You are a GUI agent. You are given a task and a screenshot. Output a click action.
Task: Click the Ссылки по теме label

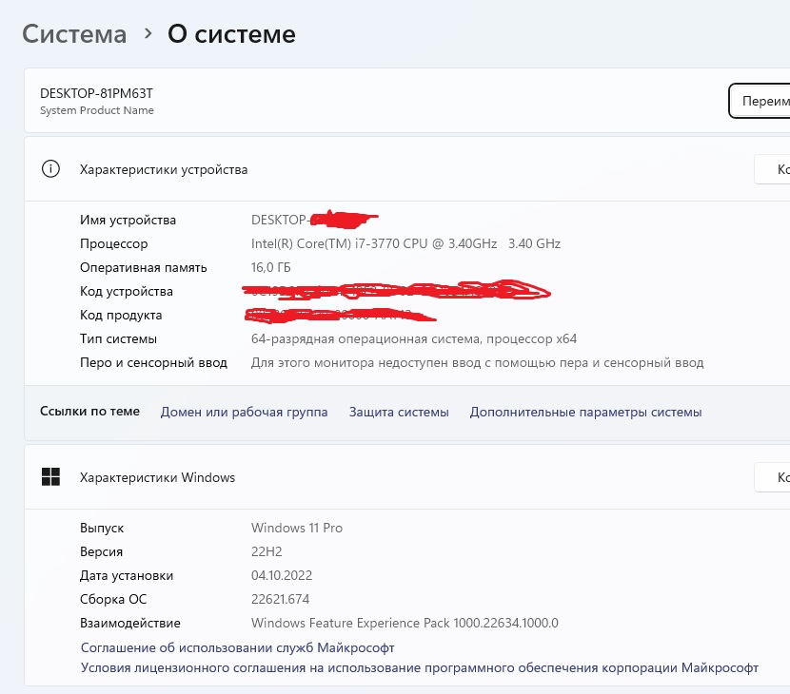coord(89,411)
